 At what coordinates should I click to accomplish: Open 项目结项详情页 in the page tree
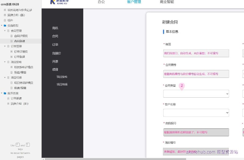pyautogui.click(x=24, y=83)
